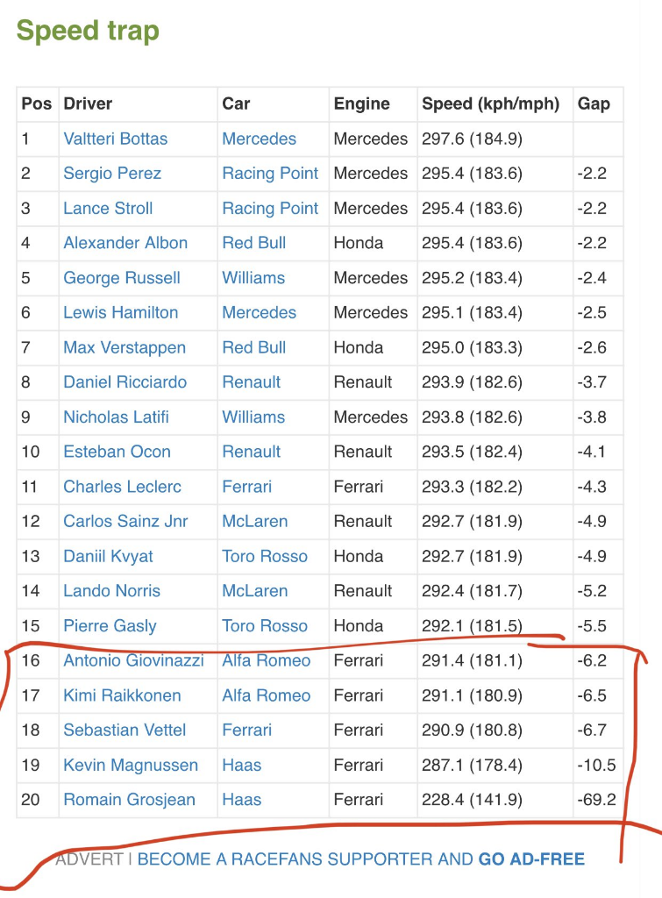Click the Speed (kph/mph) column header

(x=490, y=103)
